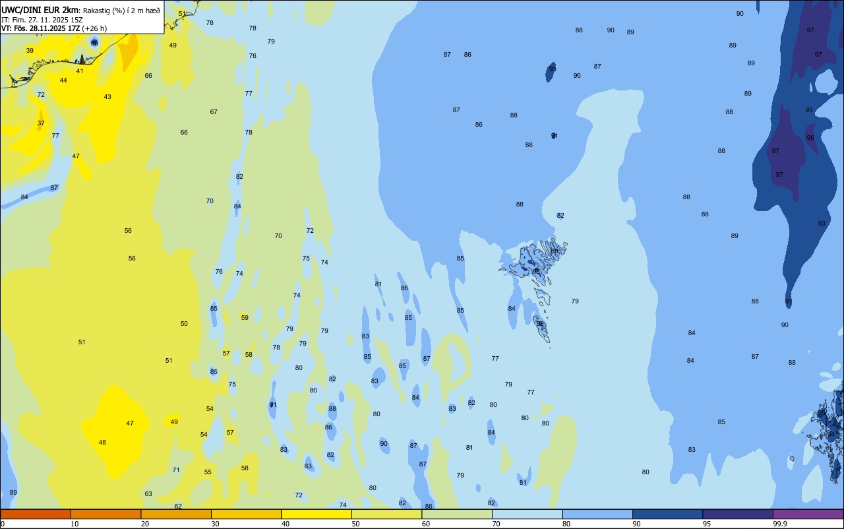
Task: Click the 30–40 golden legend segment
Action: point(246,514)
